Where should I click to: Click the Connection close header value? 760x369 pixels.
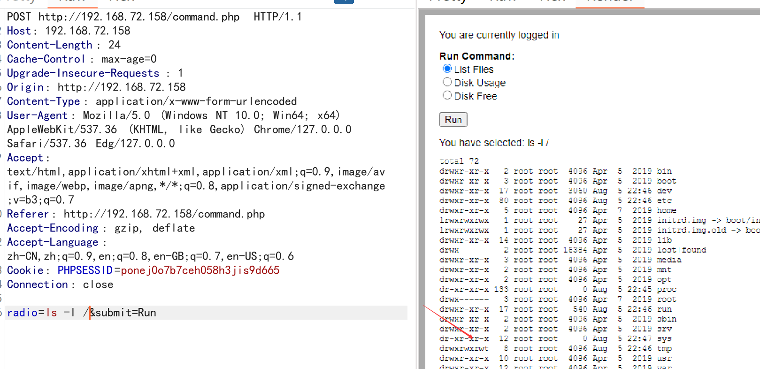98,284
